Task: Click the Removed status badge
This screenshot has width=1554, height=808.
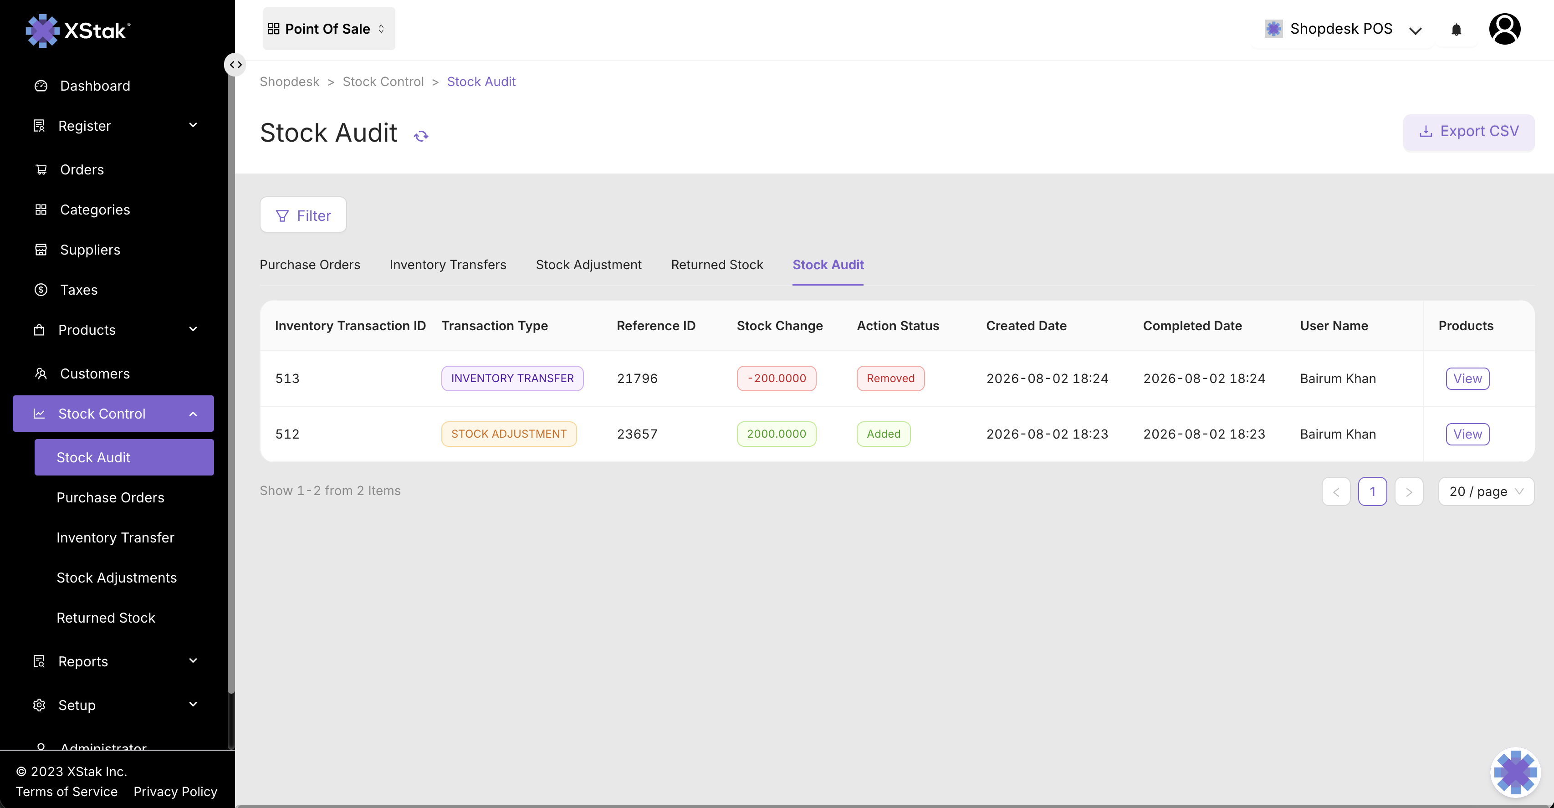Action: [890, 378]
